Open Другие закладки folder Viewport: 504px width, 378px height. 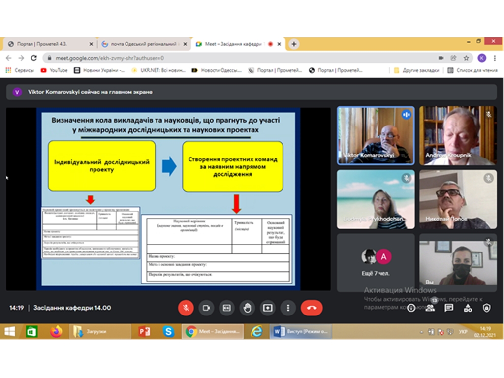point(416,70)
